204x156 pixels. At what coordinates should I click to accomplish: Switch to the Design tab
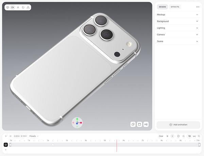[163, 7]
